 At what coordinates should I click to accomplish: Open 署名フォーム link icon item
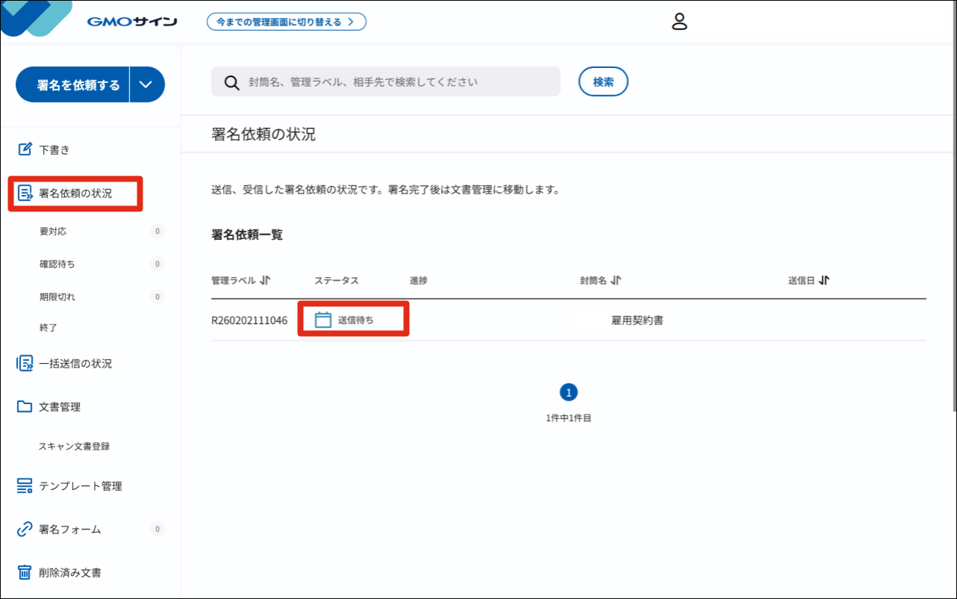(69, 530)
